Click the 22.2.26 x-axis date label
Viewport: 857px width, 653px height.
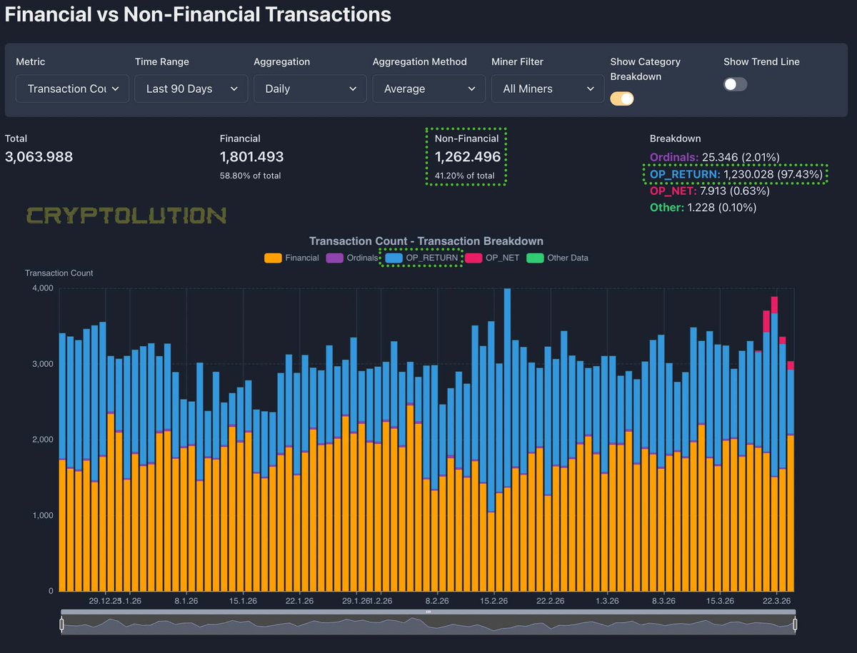point(550,601)
